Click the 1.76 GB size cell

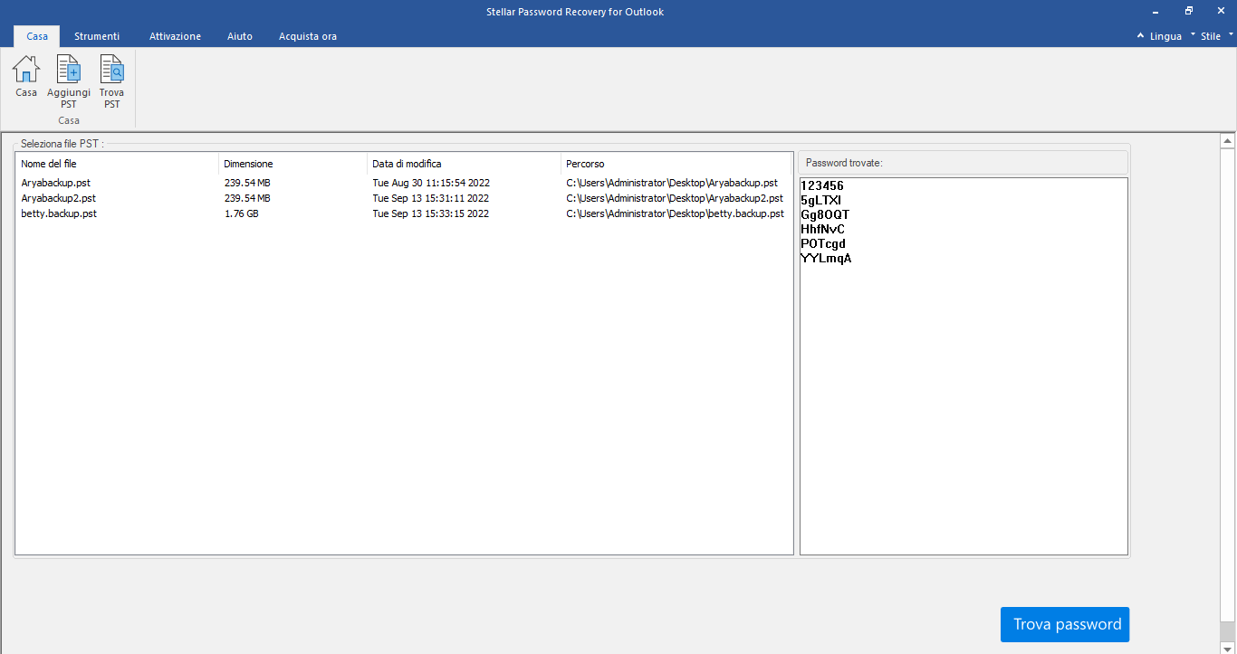pos(241,213)
